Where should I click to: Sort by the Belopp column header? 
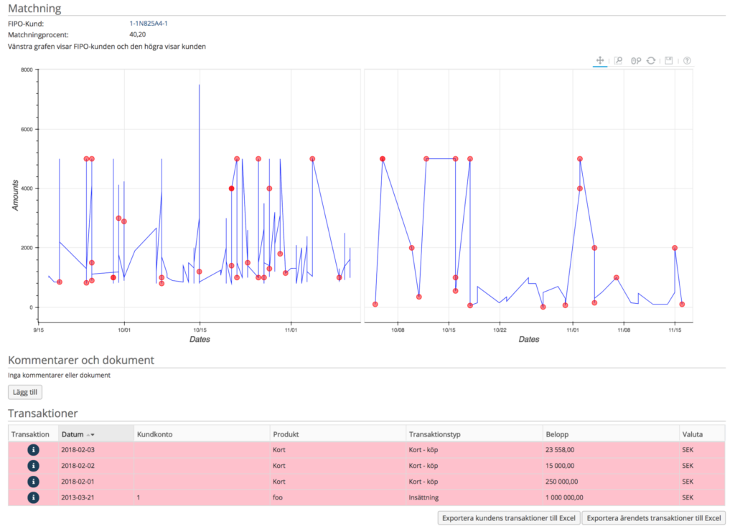[x=611, y=434]
